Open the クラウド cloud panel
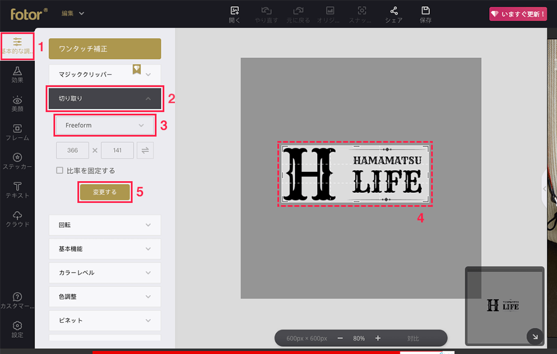The image size is (557, 354). (x=17, y=219)
